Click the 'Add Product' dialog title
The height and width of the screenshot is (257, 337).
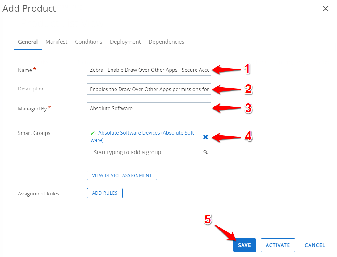point(29,9)
